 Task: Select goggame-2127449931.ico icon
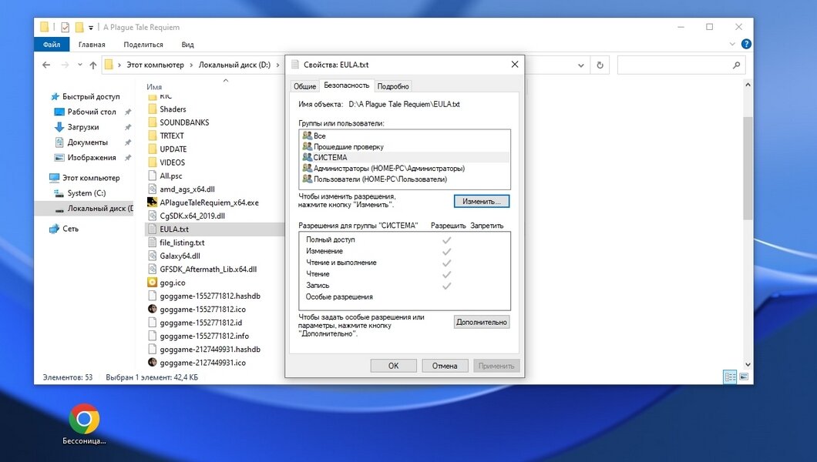tap(152, 363)
